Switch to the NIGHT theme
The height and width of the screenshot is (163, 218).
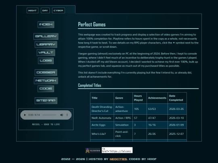coord(32,10)
